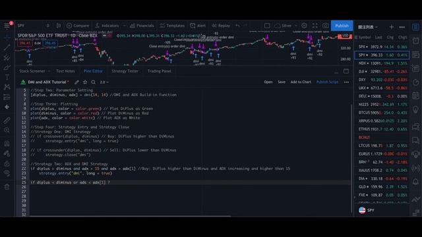Open the Text Notes tab

[x=65, y=71]
